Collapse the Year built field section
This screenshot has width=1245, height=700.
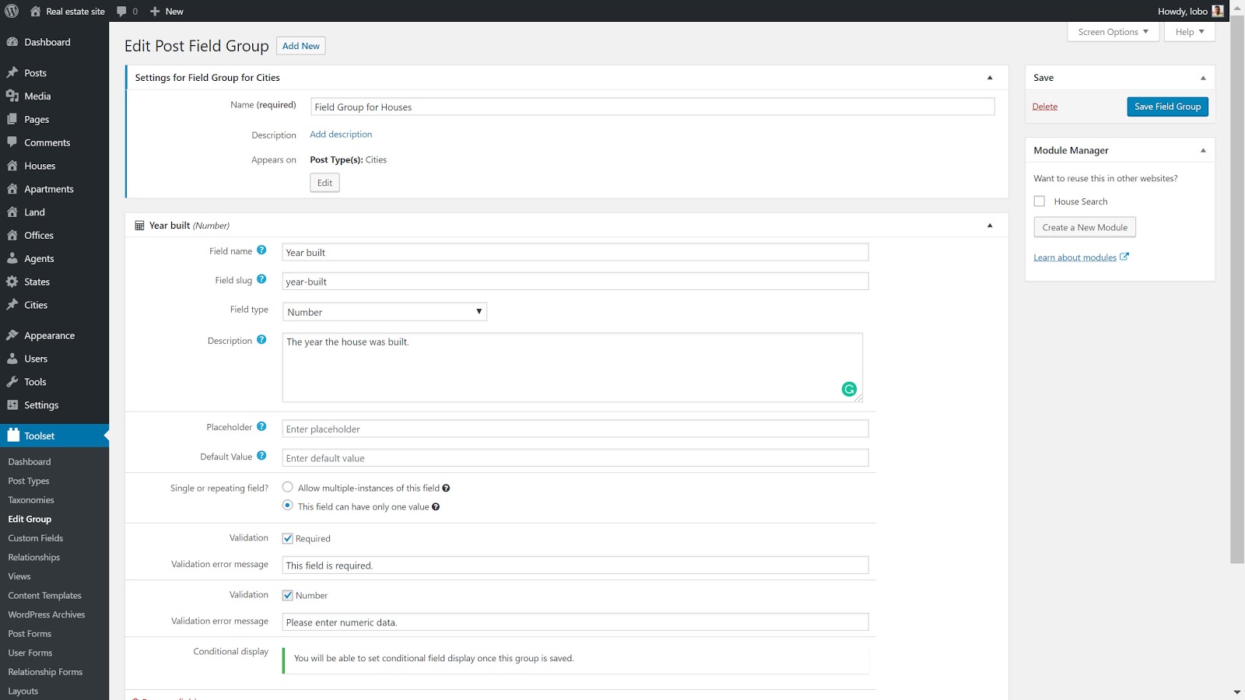990,226
